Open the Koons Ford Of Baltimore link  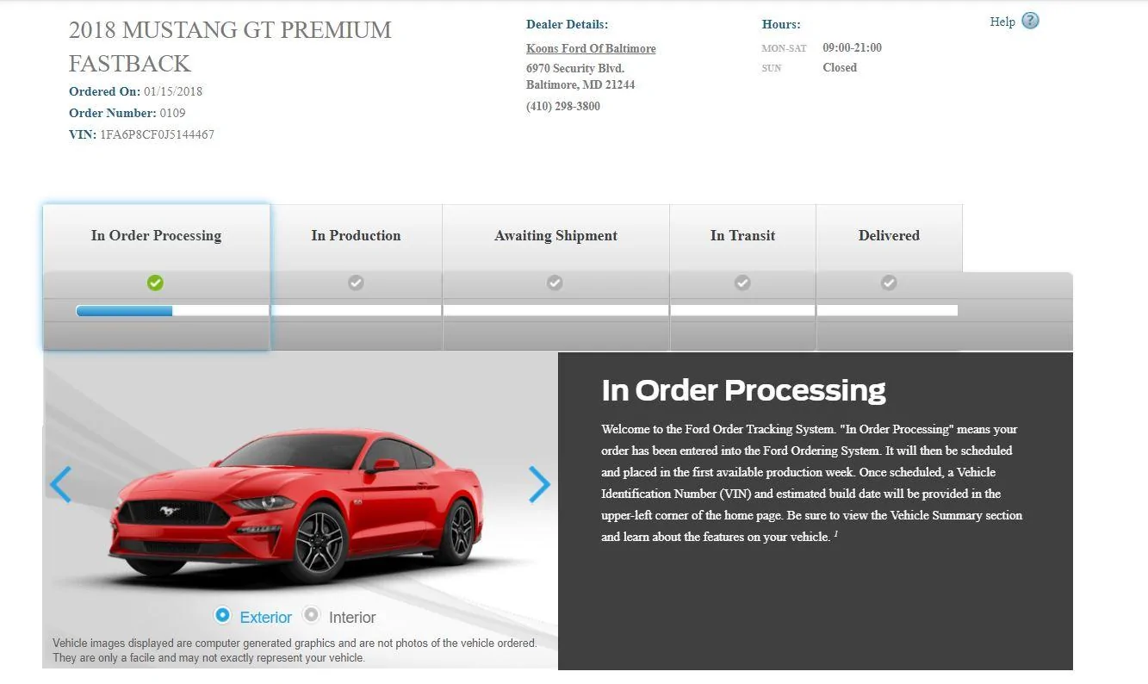pyautogui.click(x=591, y=49)
